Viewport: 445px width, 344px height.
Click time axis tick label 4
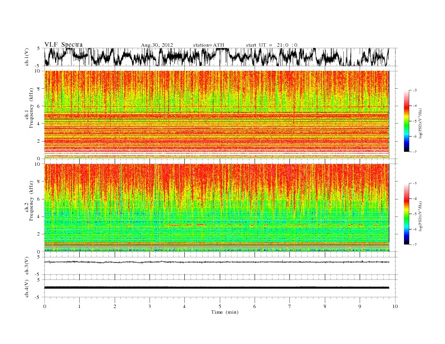(x=184, y=306)
